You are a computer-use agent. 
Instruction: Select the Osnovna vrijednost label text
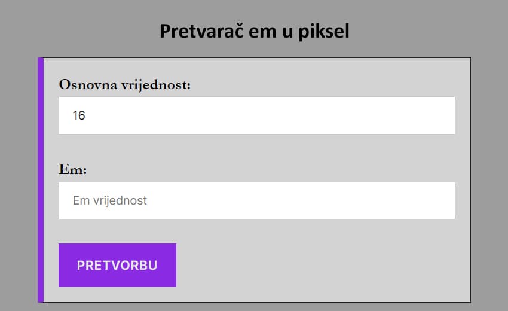click(124, 85)
